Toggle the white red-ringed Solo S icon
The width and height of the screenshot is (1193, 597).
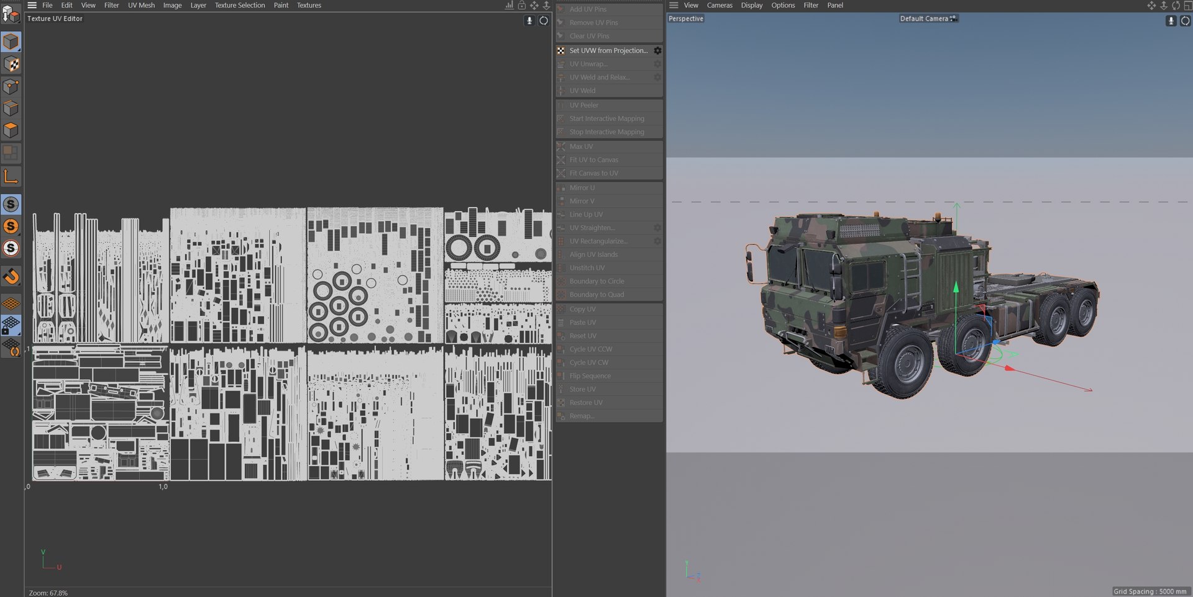(x=11, y=248)
